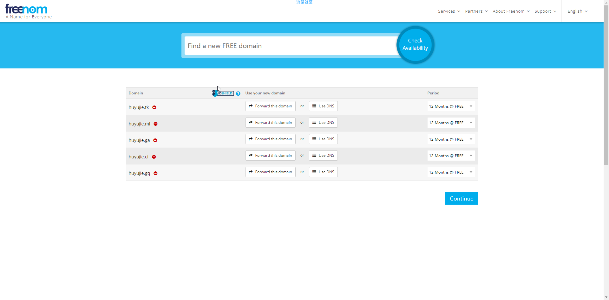Remove huyujie.cf with red minus icon
The width and height of the screenshot is (609, 300).
[x=154, y=157]
